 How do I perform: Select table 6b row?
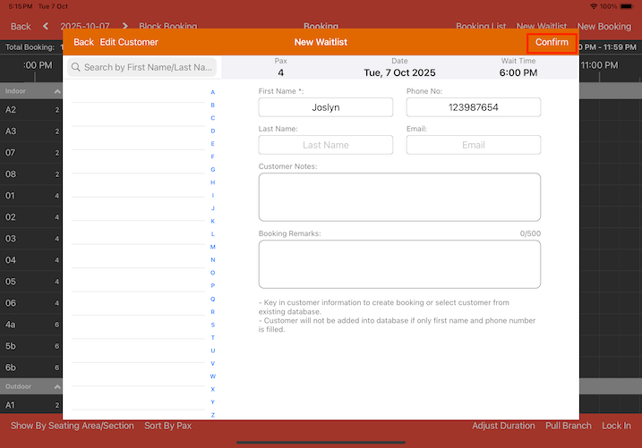[31, 368]
